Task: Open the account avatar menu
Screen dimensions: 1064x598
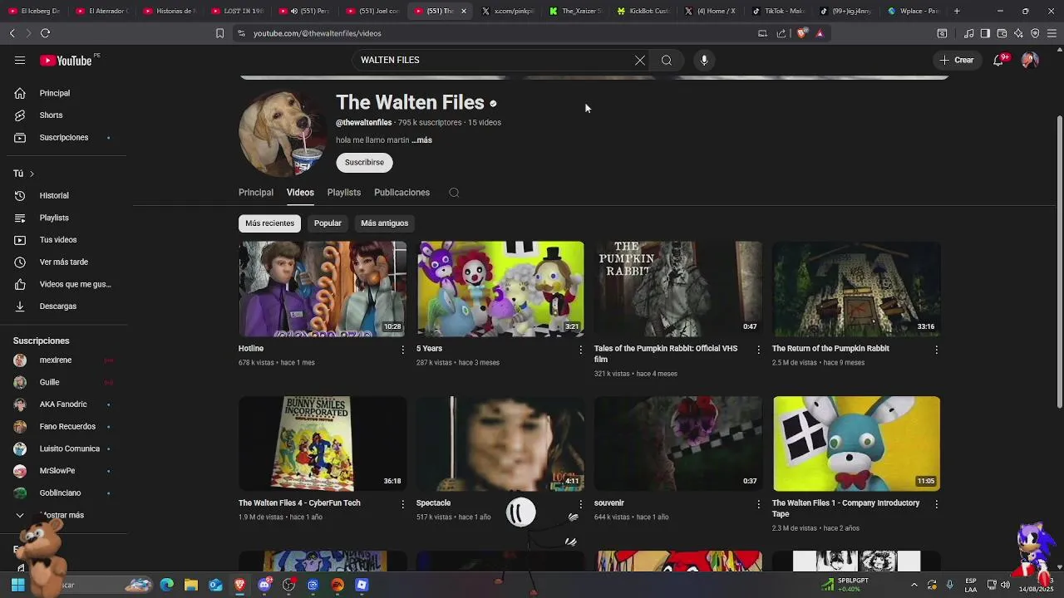Action: [1030, 60]
